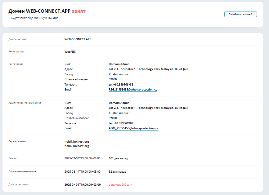269x195 pixels.
Task: Click name server hold1.luxhost.org
Action: coord(76,141)
